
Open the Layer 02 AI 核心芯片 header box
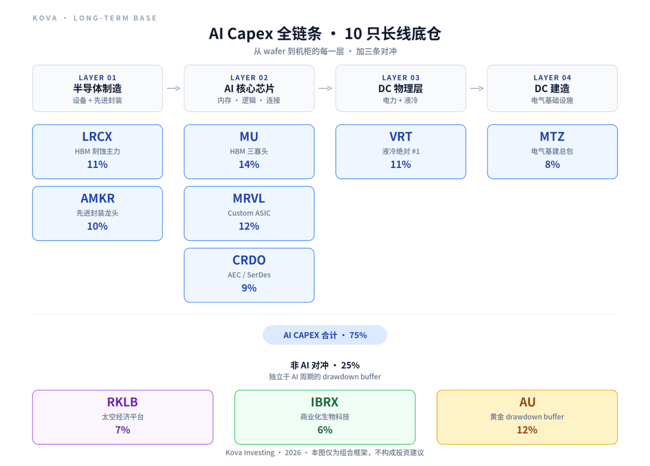pos(249,88)
